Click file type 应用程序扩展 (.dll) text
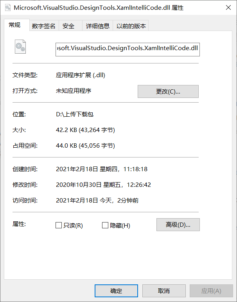 tap(81, 75)
